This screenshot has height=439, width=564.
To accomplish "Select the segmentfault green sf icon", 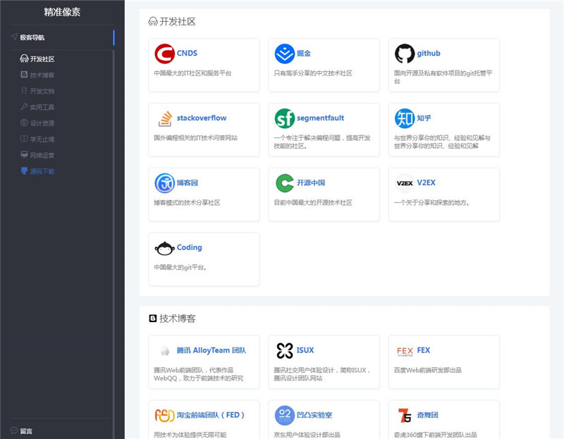I will click(285, 118).
